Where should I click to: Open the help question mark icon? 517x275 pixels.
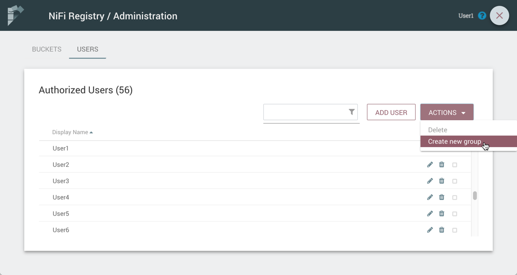482,16
